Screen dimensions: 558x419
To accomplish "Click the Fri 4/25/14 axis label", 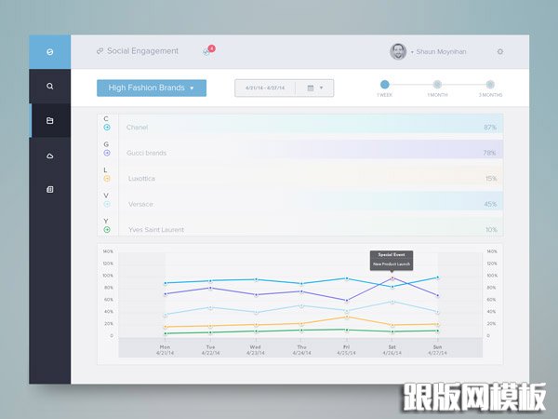I will click(x=346, y=350).
